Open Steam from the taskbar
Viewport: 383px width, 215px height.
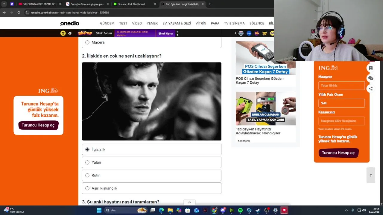click(258, 210)
